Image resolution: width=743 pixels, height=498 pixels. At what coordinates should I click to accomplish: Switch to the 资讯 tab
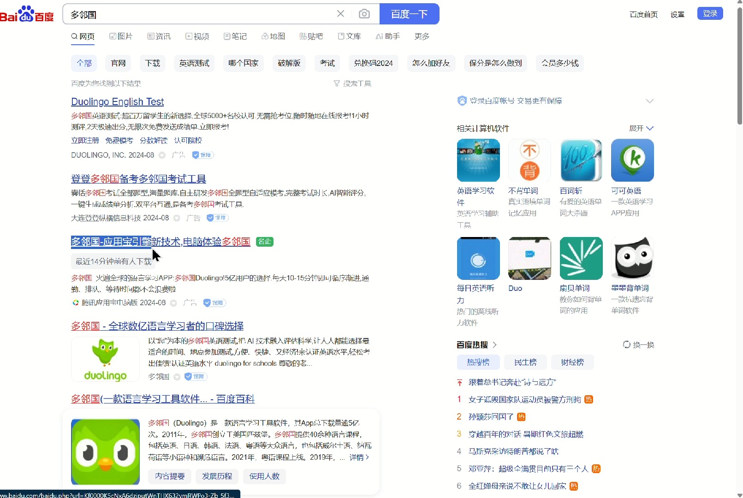click(x=159, y=36)
